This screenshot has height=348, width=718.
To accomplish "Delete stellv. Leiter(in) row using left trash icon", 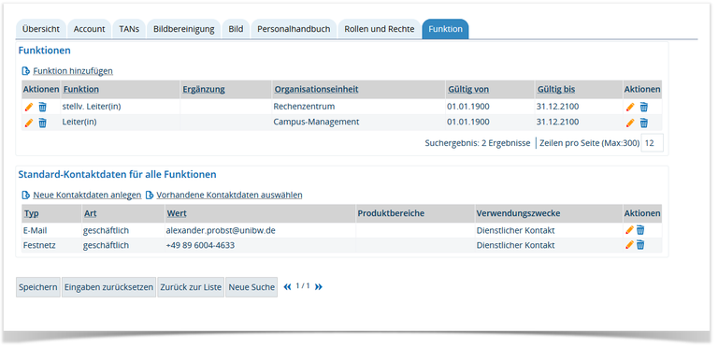I will pyautogui.click(x=42, y=108).
